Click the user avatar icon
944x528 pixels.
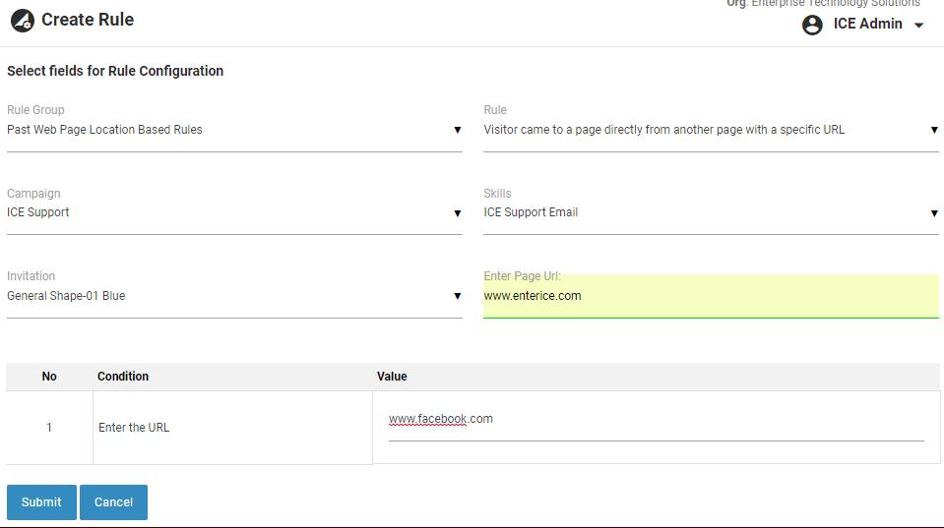(812, 25)
